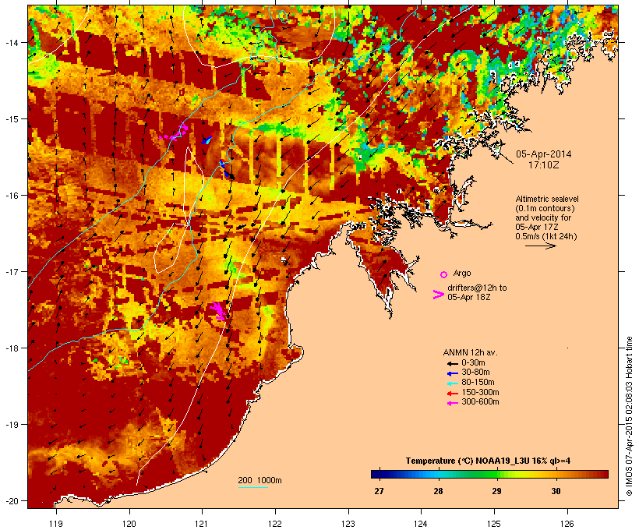Click the IMOS Hobart time vertical stamp
Viewport: 639px width, 530px height.
pos(629,416)
